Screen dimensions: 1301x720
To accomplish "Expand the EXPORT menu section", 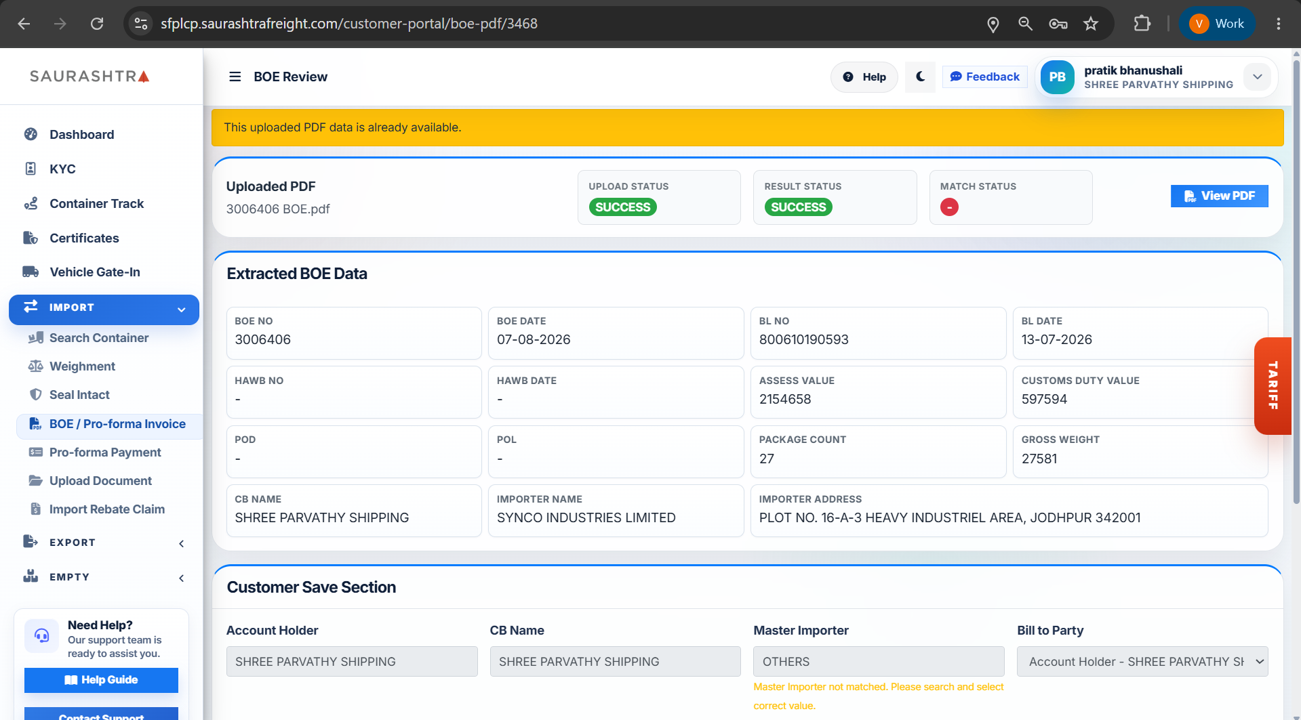I will click(104, 542).
